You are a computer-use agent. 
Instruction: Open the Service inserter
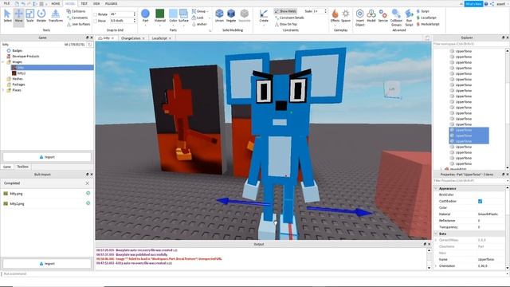coord(382,16)
